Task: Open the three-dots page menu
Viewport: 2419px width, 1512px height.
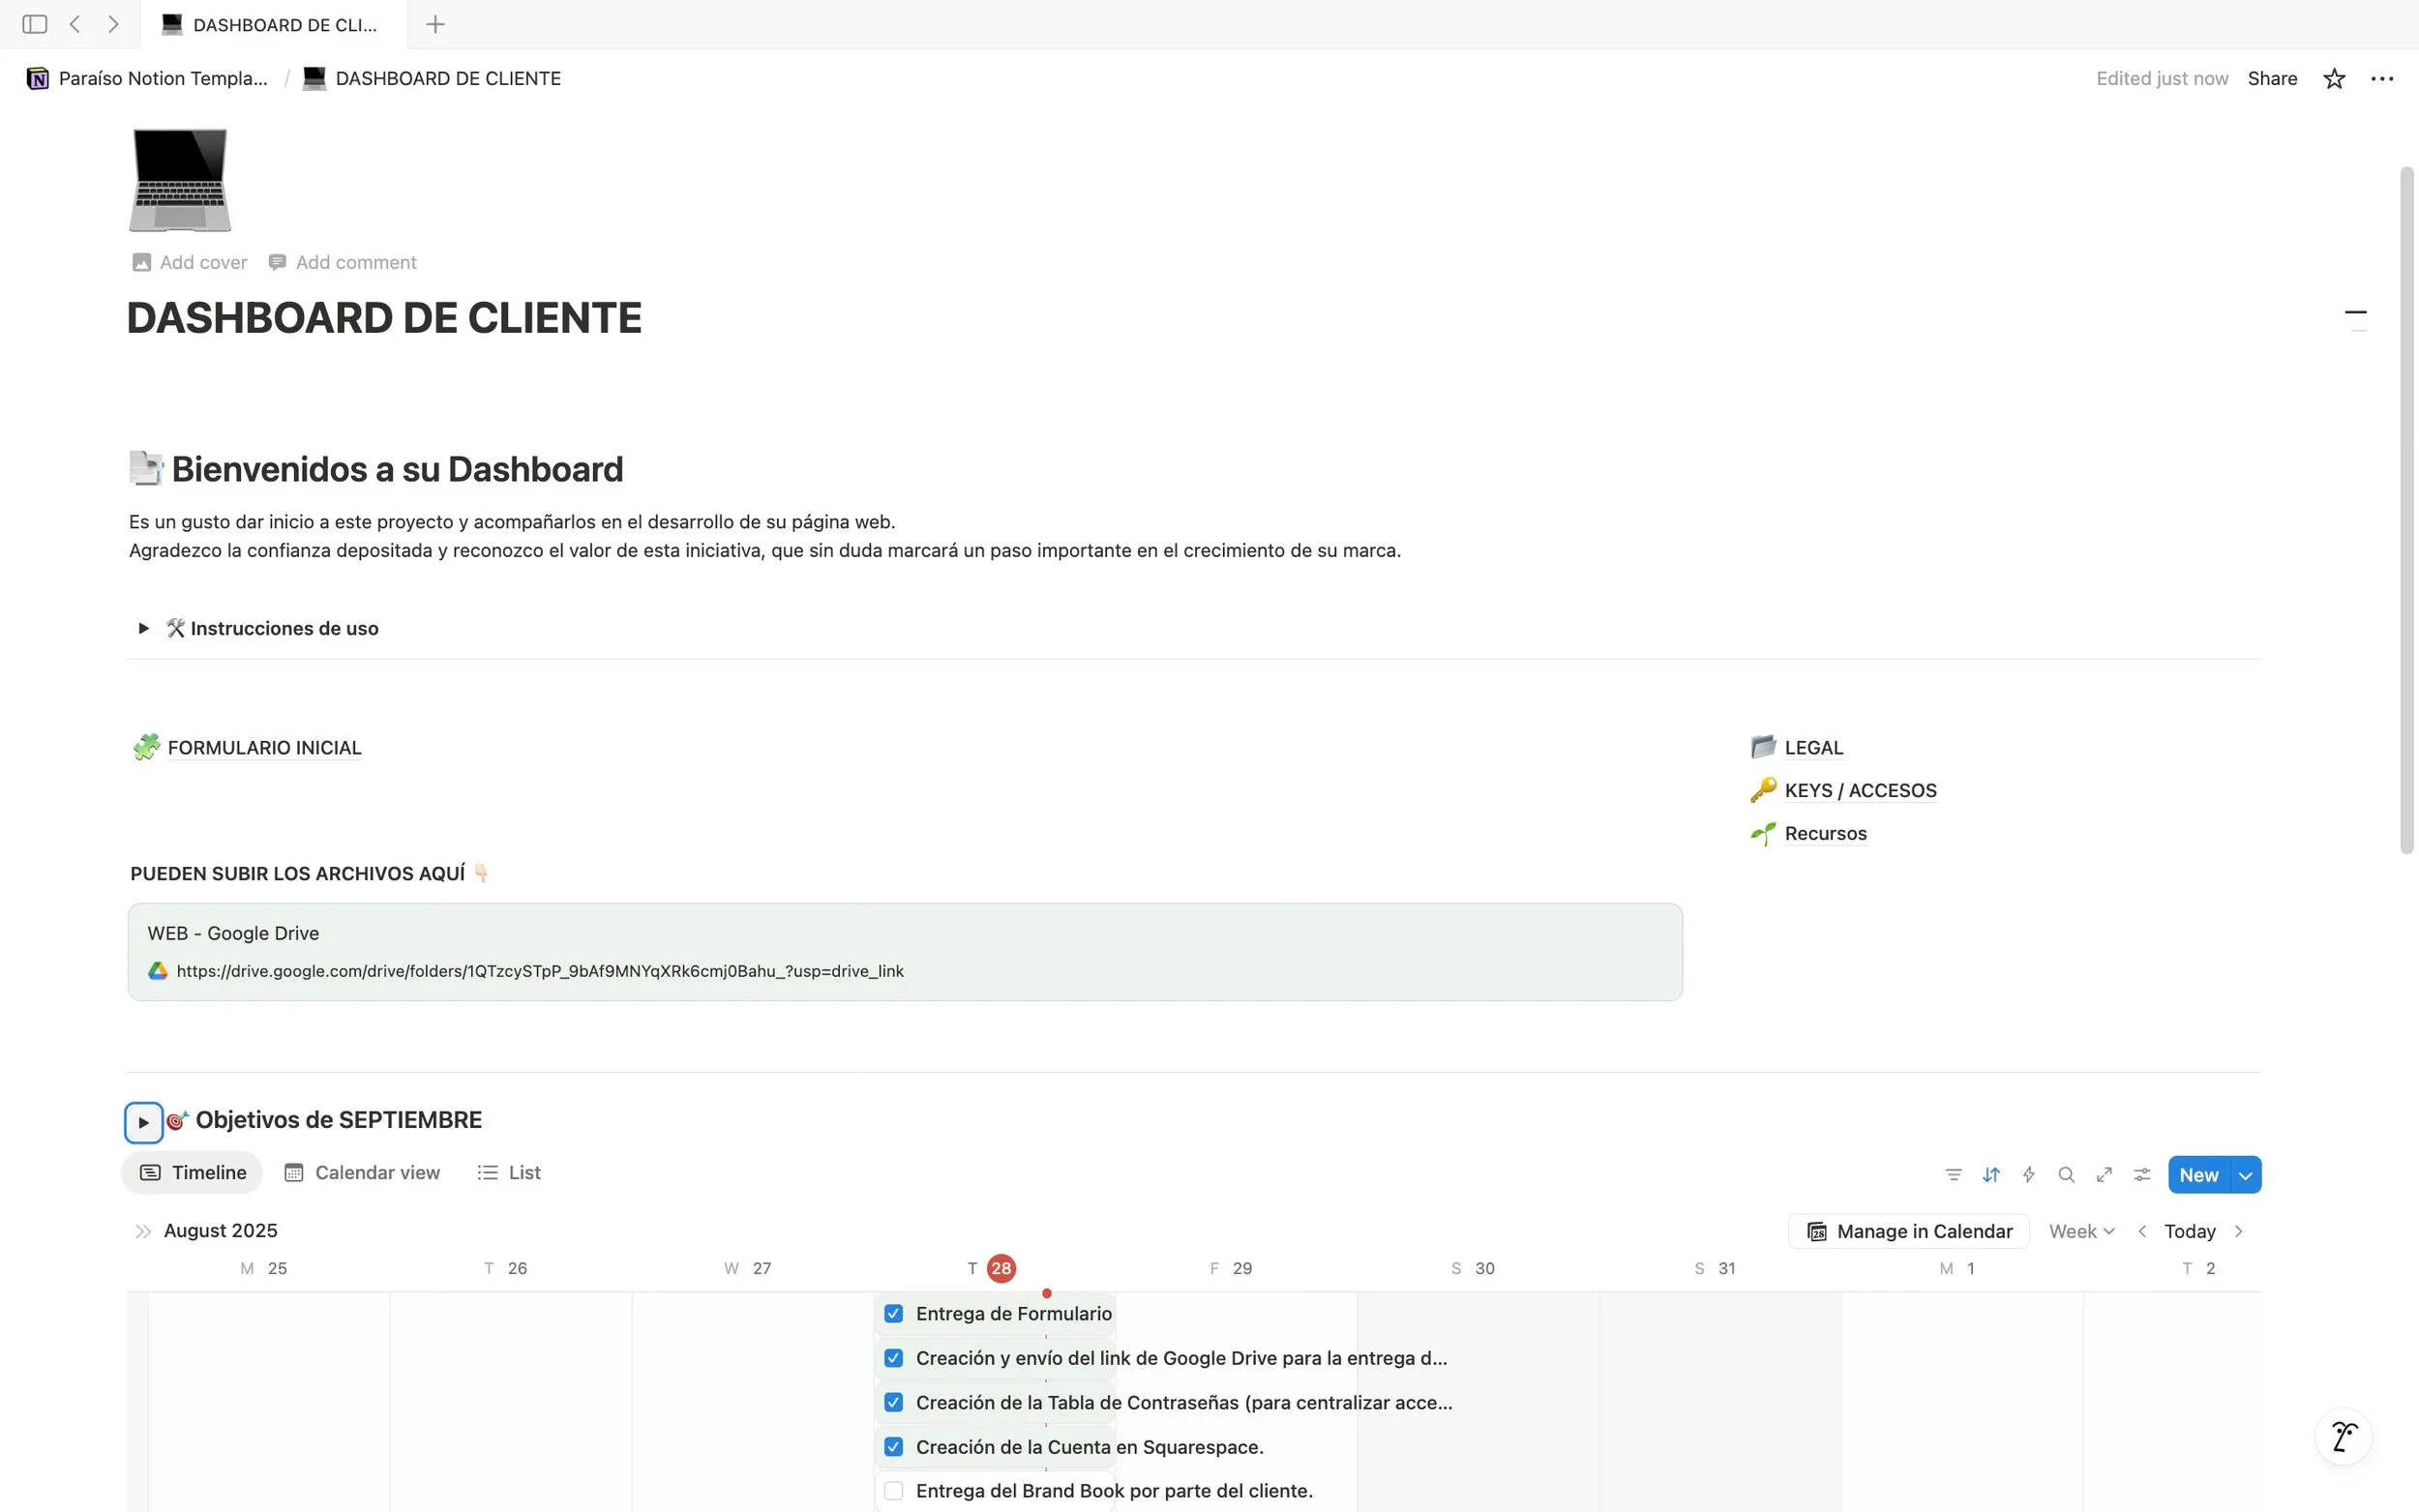Action: point(2382,79)
